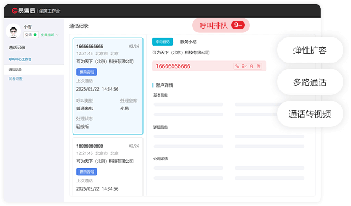Viewport: 351px width, 206px height.
Task: Click the 多路通话 feature bubble
Action: (x=310, y=82)
